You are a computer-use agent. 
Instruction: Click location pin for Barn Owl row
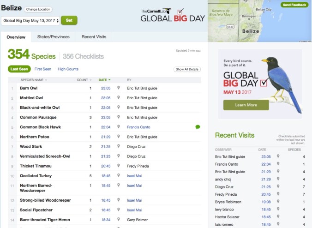coord(119,88)
